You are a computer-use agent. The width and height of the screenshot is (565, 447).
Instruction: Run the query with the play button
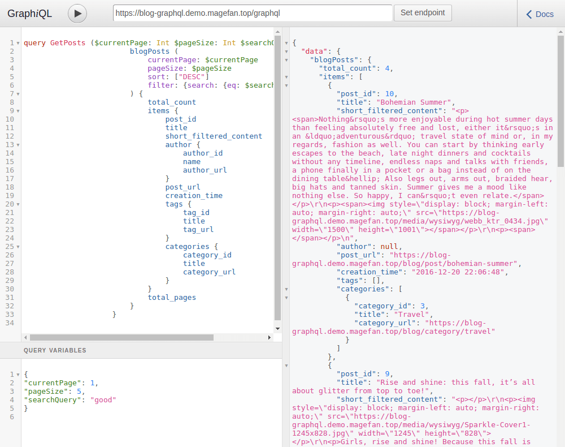77,14
